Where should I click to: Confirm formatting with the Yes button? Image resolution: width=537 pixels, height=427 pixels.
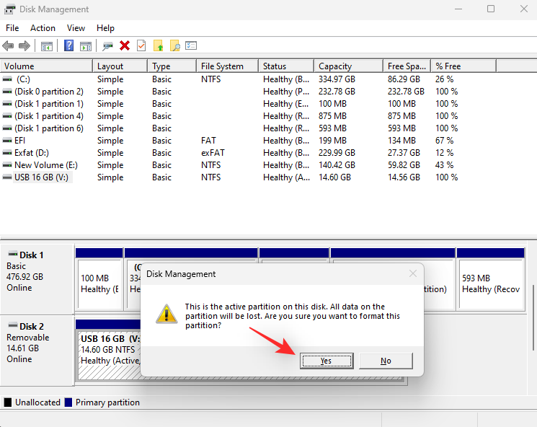(x=327, y=361)
